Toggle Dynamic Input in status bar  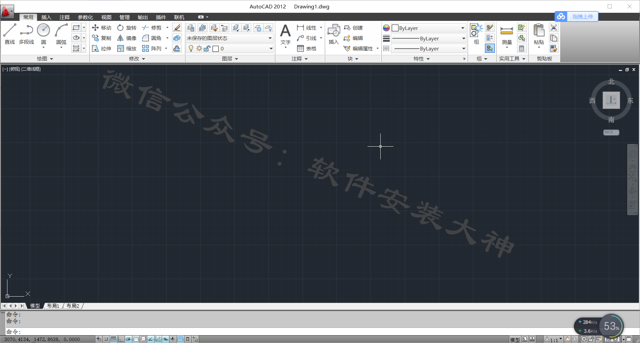(x=165, y=339)
